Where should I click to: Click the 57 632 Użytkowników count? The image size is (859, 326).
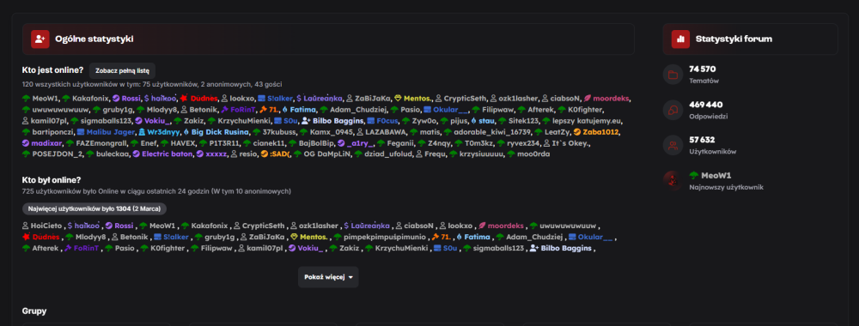click(x=702, y=140)
